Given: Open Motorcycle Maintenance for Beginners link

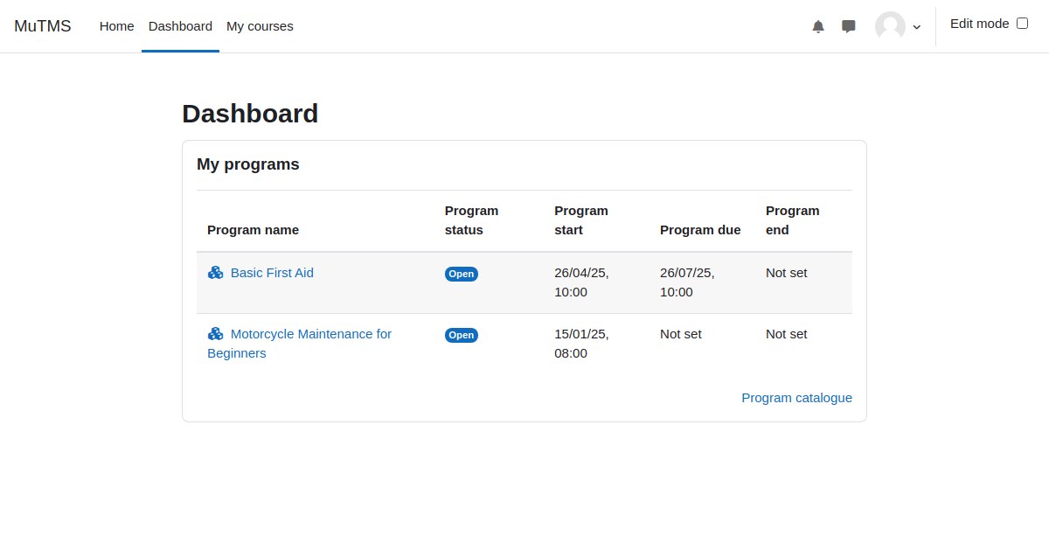Looking at the screenshot, I should 300,344.
